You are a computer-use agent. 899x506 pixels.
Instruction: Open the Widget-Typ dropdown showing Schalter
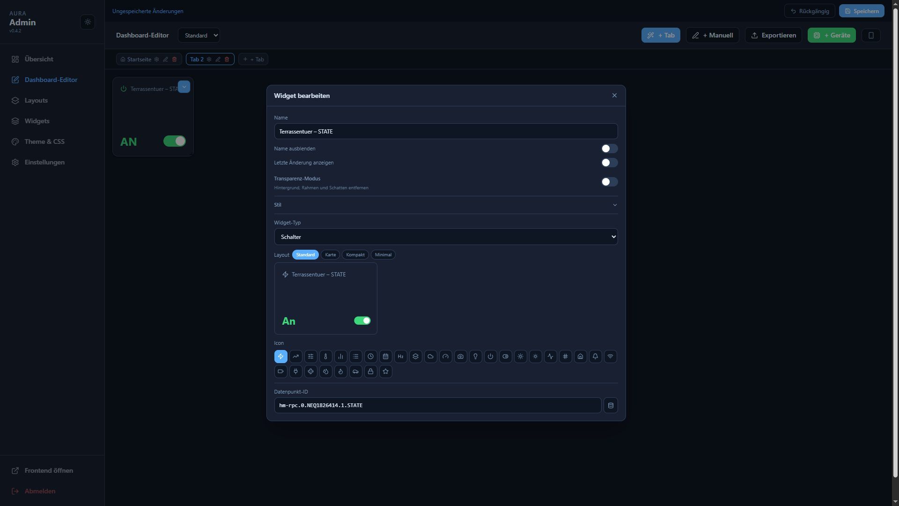(x=446, y=237)
